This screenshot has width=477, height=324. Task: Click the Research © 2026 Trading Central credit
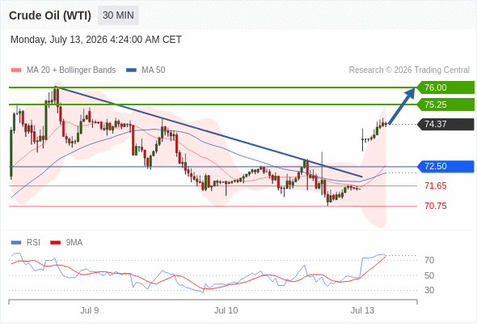coord(409,70)
